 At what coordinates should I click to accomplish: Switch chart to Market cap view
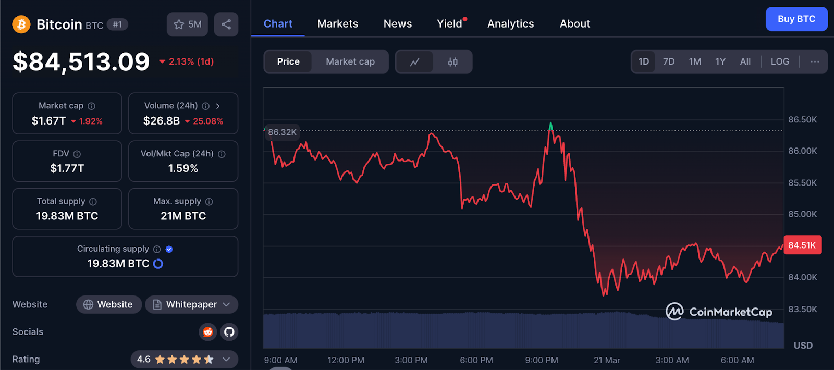[x=350, y=62]
